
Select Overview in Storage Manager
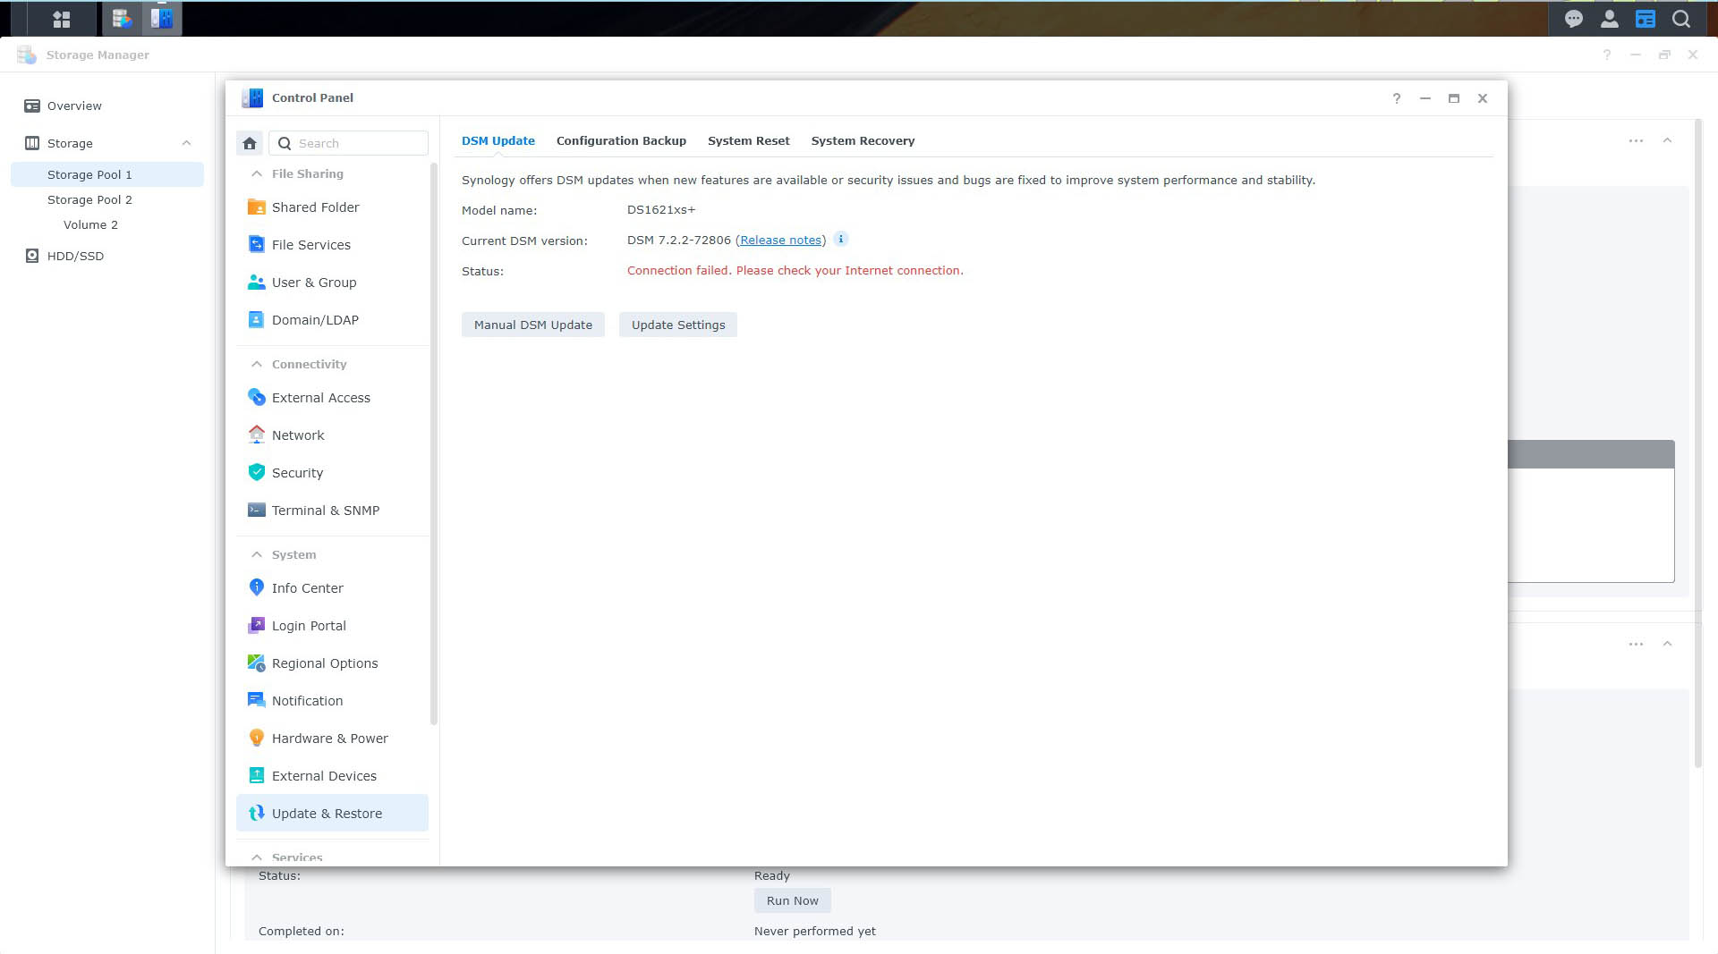(x=107, y=106)
